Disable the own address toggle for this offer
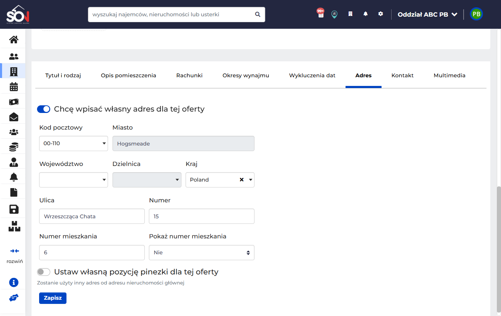 click(44, 109)
